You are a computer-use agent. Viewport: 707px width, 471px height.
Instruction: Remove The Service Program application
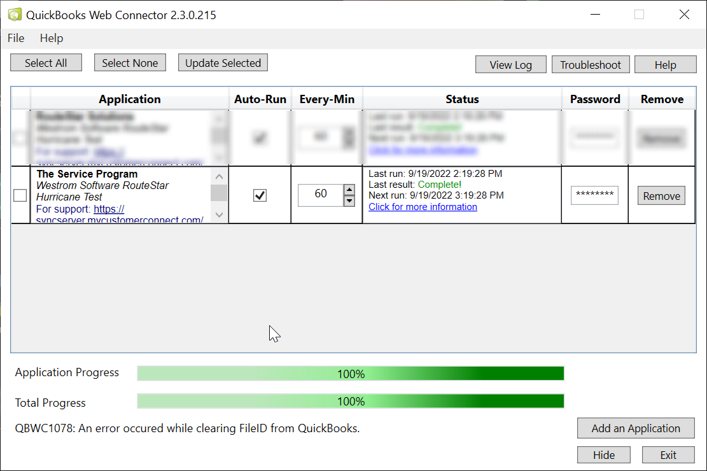[x=661, y=196]
